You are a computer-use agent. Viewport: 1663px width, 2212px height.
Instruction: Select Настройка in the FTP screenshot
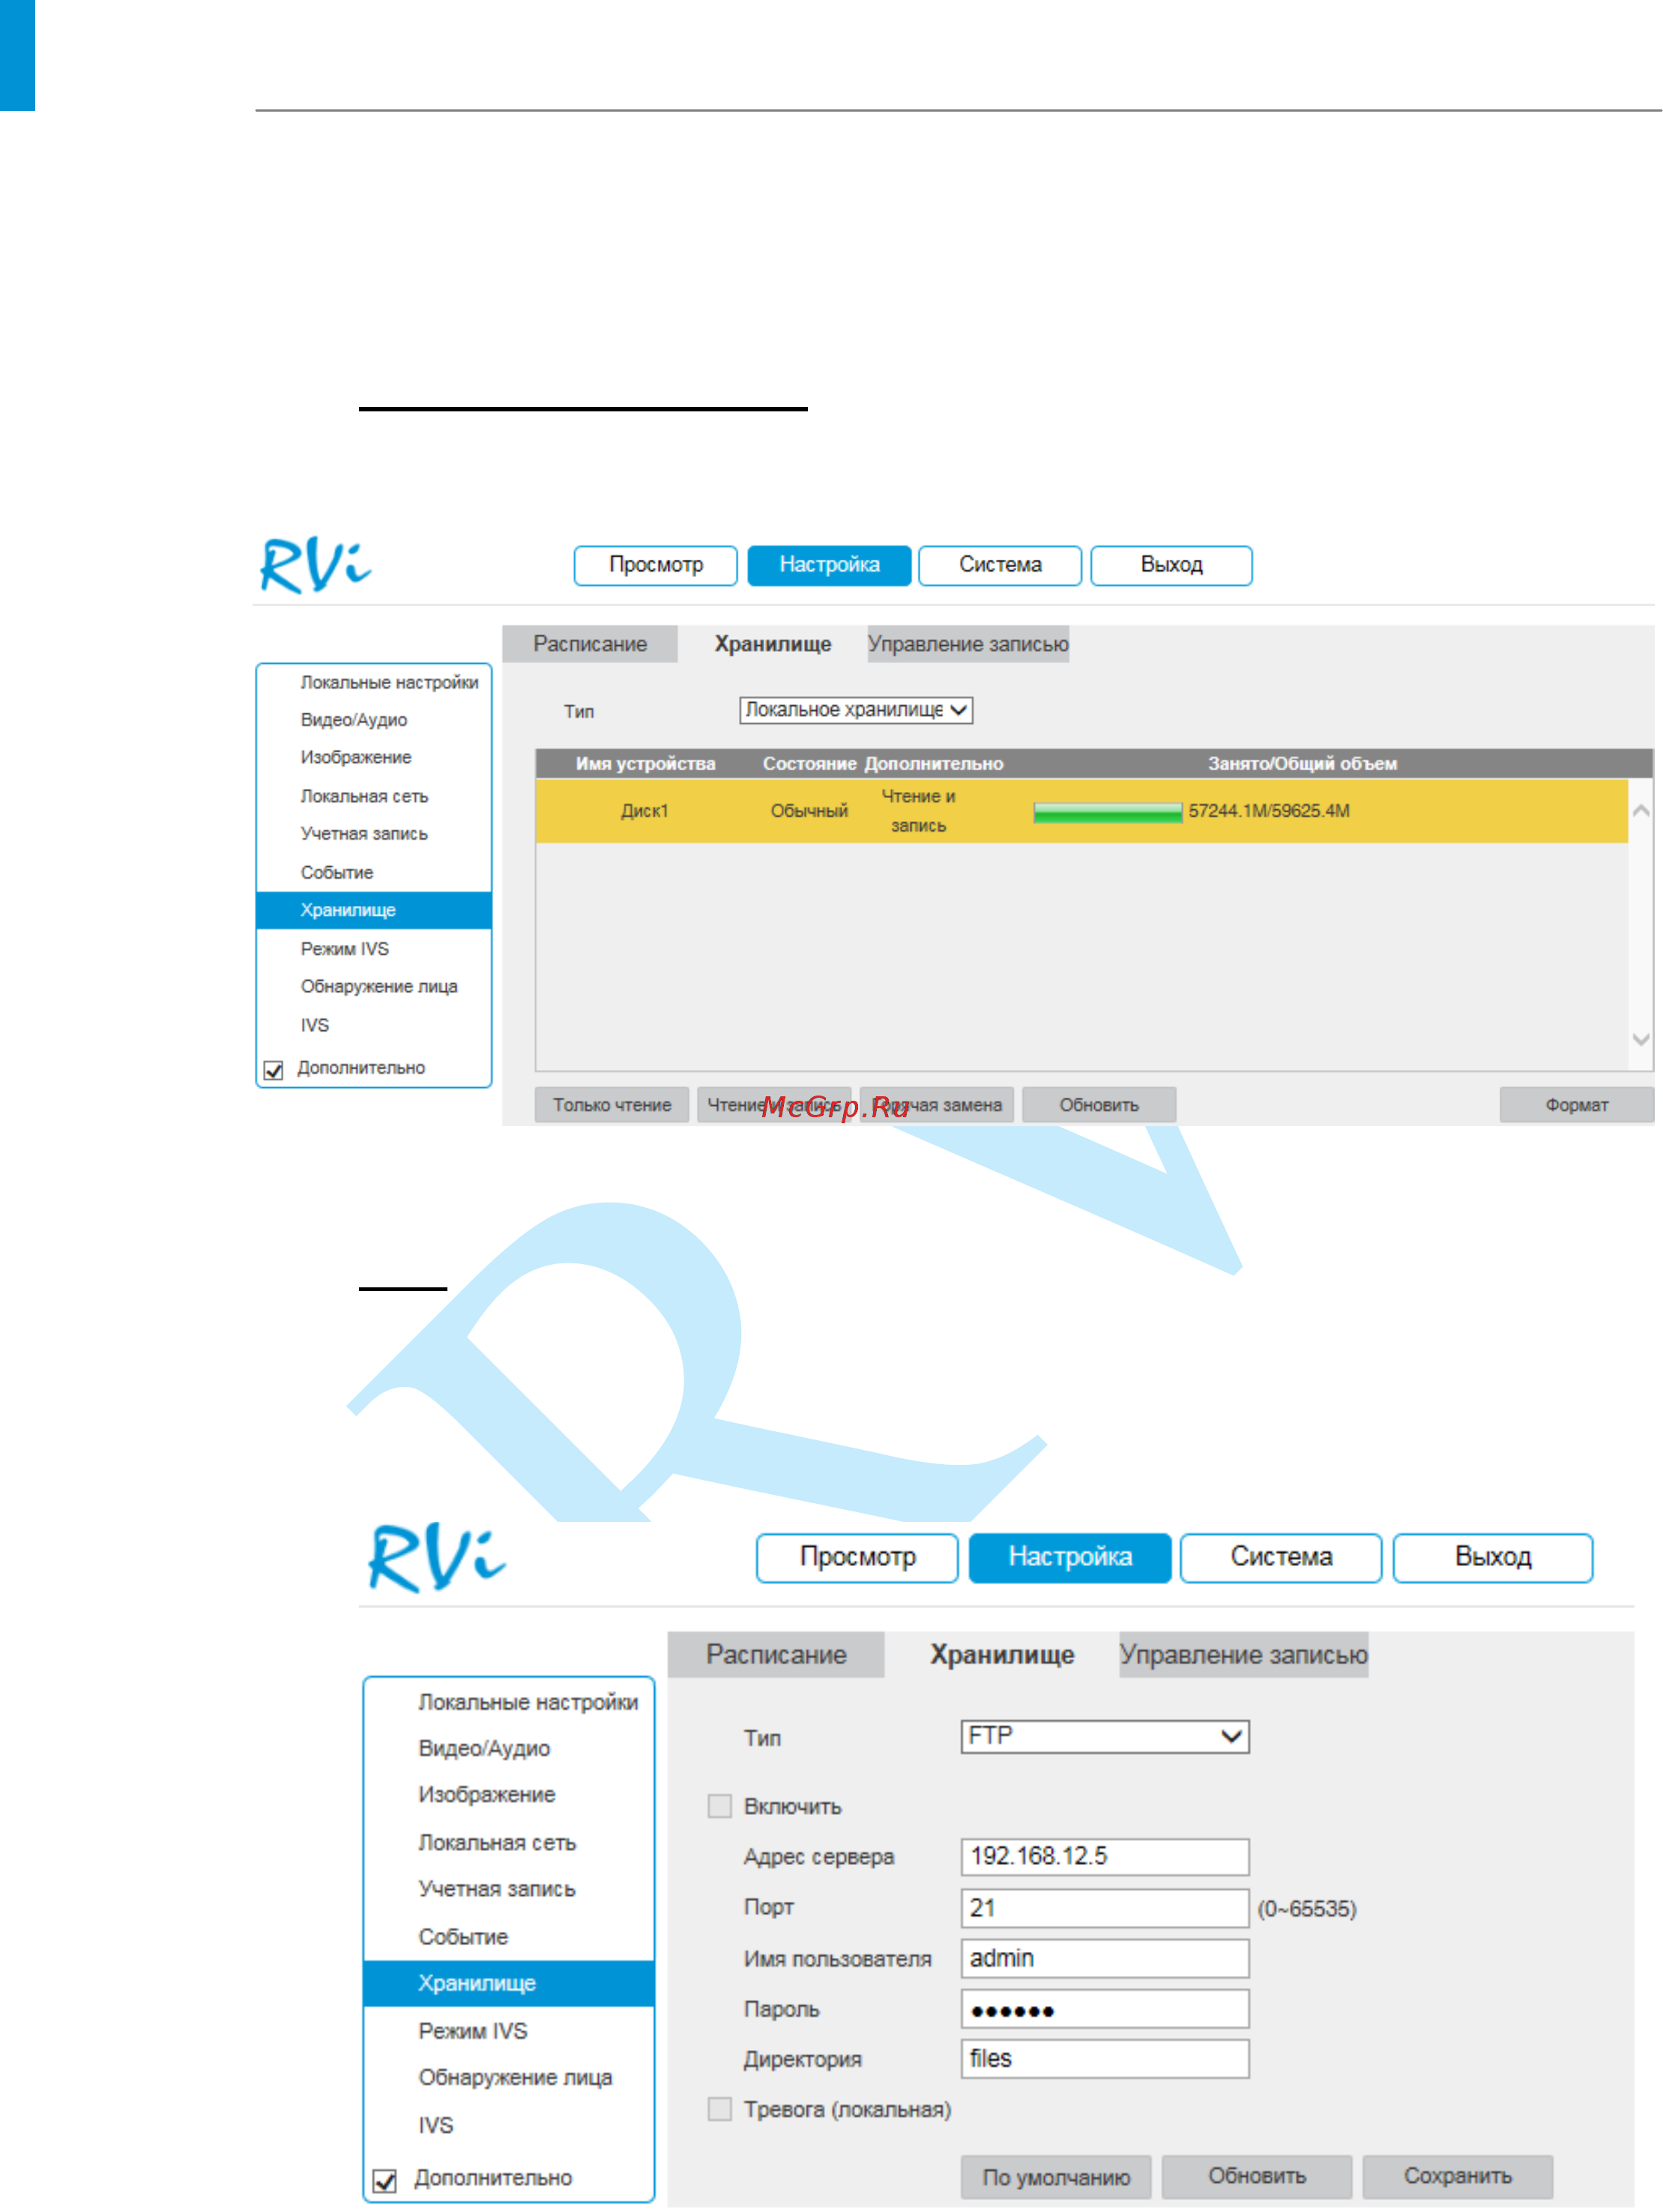pos(1070,1558)
